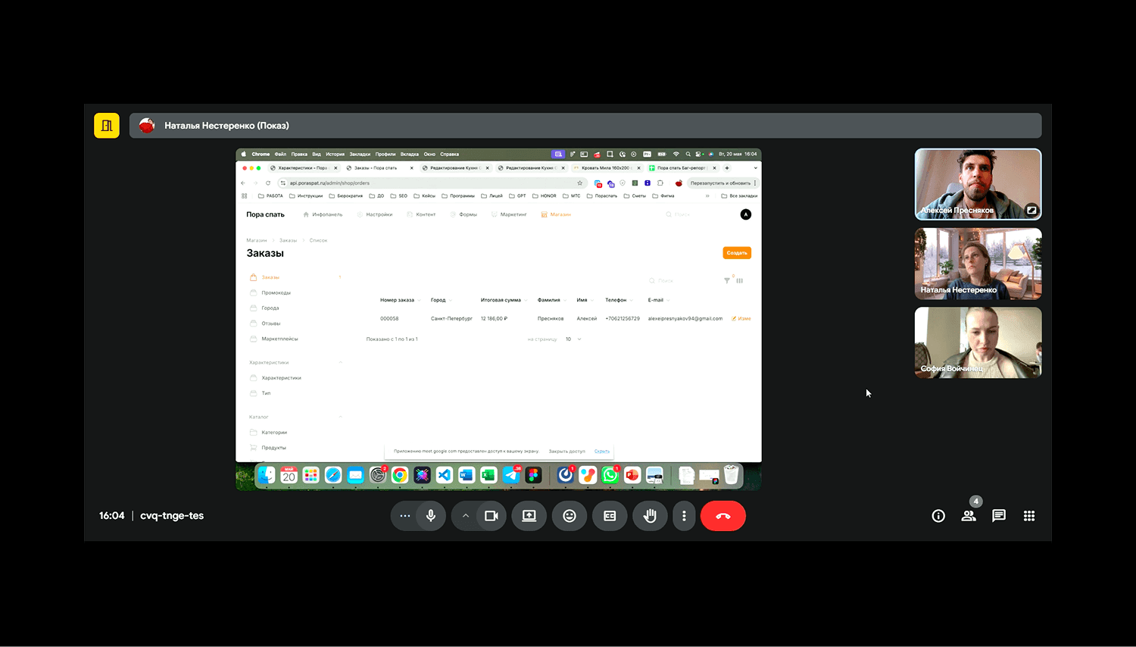Open Магазин nav item in shared screen
The height and width of the screenshot is (647, 1136).
[556, 214]
